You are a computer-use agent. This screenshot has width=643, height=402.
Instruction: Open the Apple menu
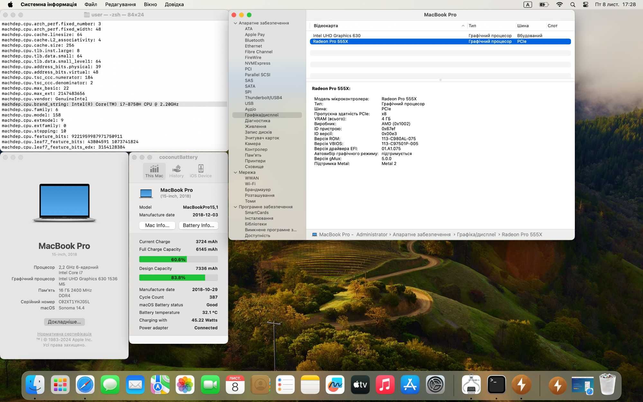coord(10,5)
